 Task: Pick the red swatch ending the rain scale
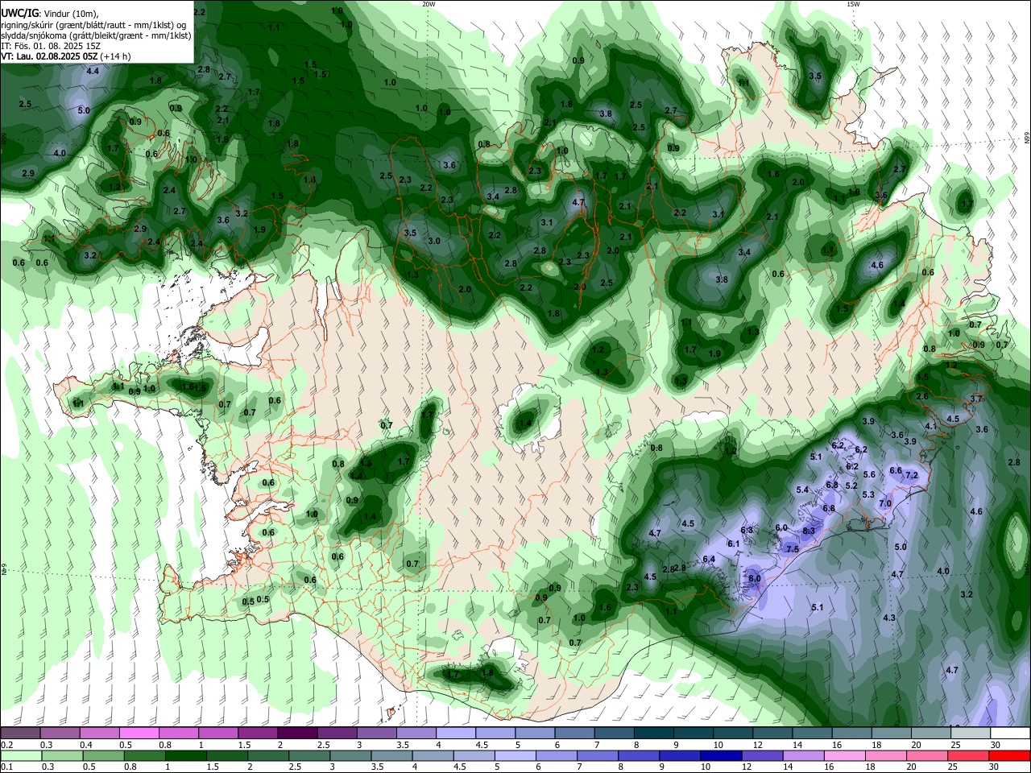point(1010,756)
